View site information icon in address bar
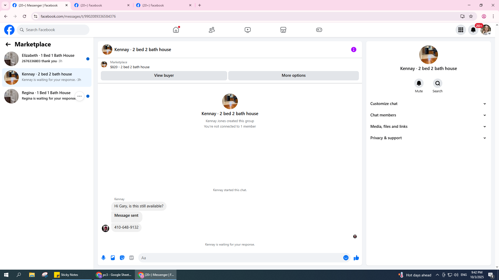 coord(36,16)
